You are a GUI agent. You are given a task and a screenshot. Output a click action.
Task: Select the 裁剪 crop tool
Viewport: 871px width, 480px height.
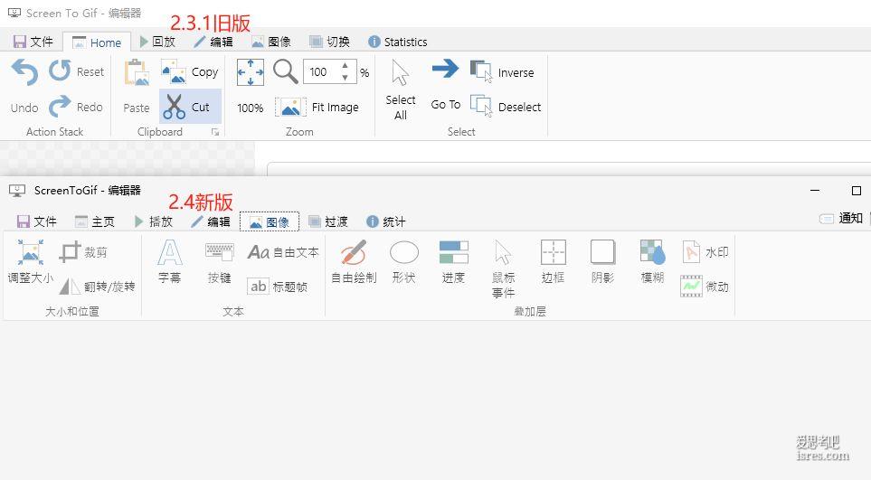click(x=83, y=252)
